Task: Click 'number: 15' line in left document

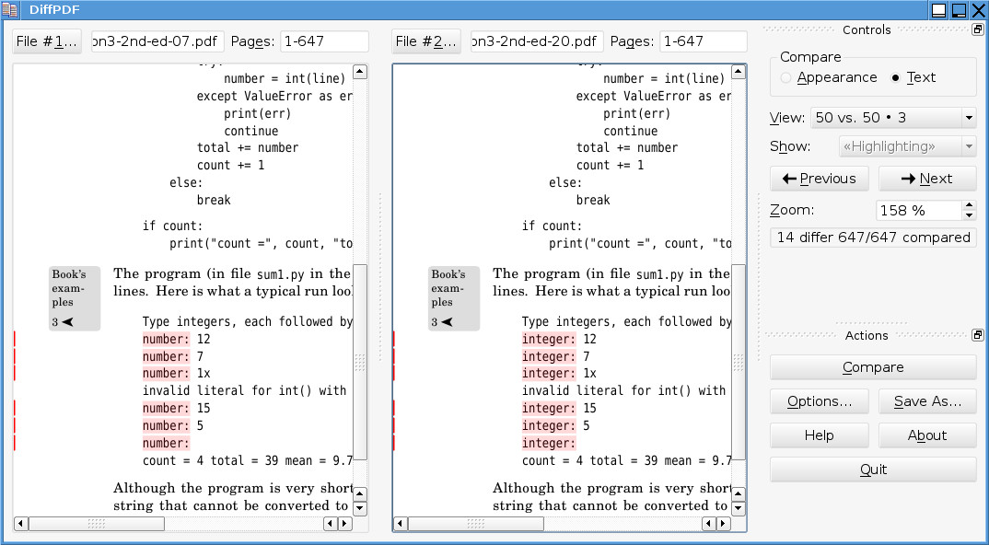Action: coord(176,408)
